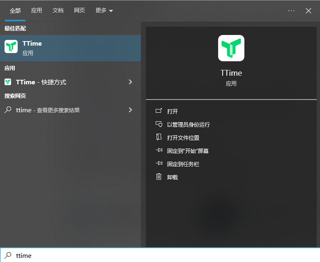This screenshot has width=320, height=262.
Task: Click the file icon for 打开文件位置
Action: [159, 137]
